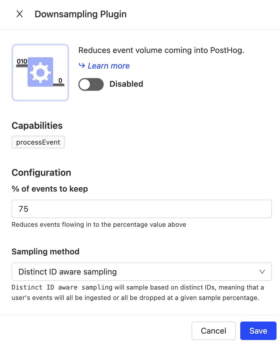Open the Distinct ID aware sampling dropdown
The image size is (280, 344).
coord(141,272)
